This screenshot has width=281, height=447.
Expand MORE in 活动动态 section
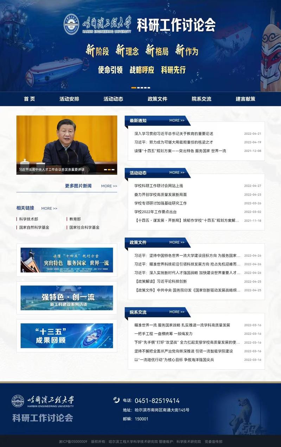(x=177, y=173)
